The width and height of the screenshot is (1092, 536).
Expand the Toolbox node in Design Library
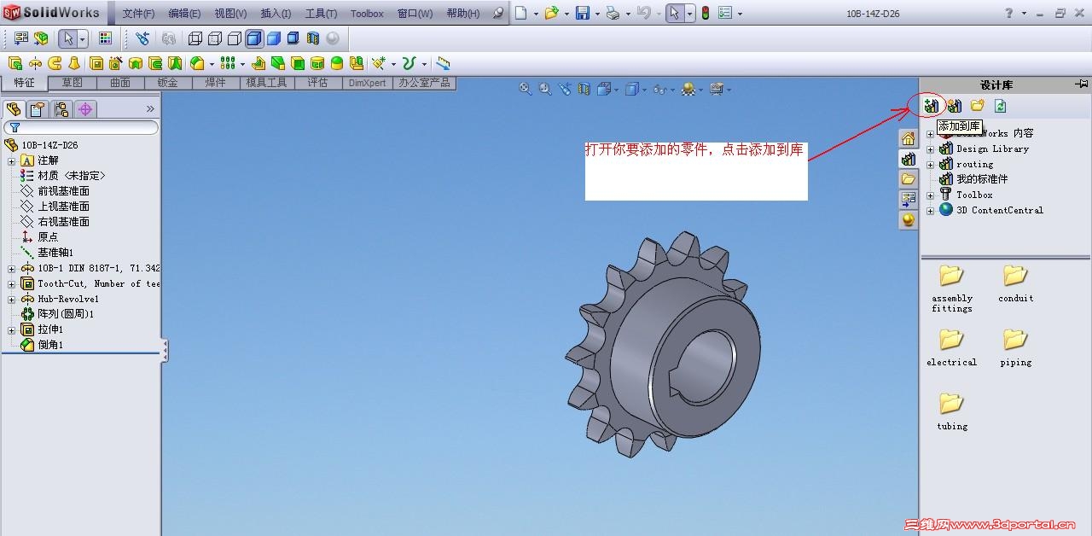click(931, 195)
